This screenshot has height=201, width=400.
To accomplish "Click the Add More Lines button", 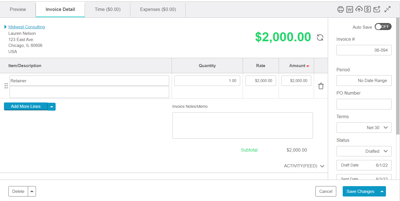I will pos(26,106).
